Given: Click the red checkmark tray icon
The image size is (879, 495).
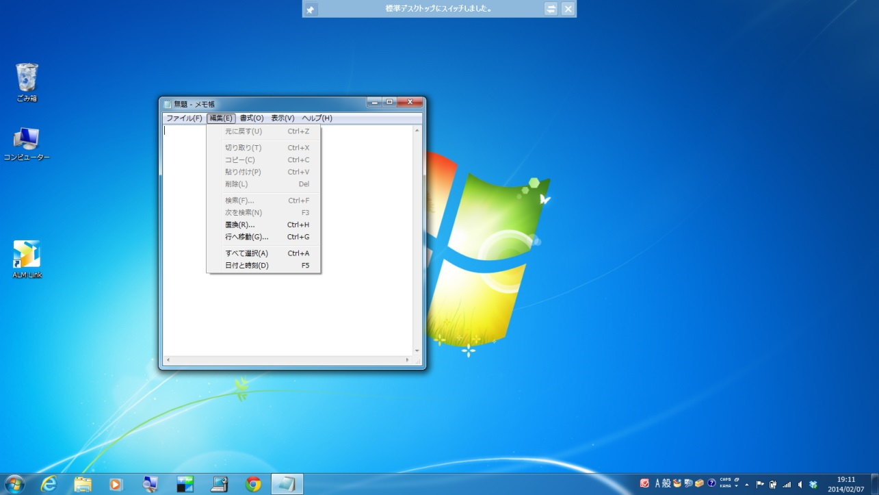Looking at the screenshot, I should coord(644,483).
